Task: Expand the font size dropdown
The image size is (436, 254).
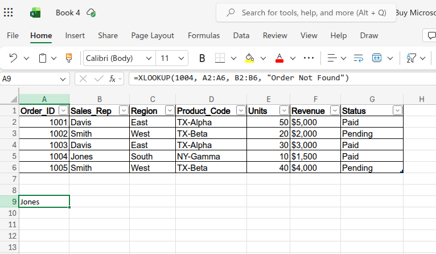Action: point(181,58)
